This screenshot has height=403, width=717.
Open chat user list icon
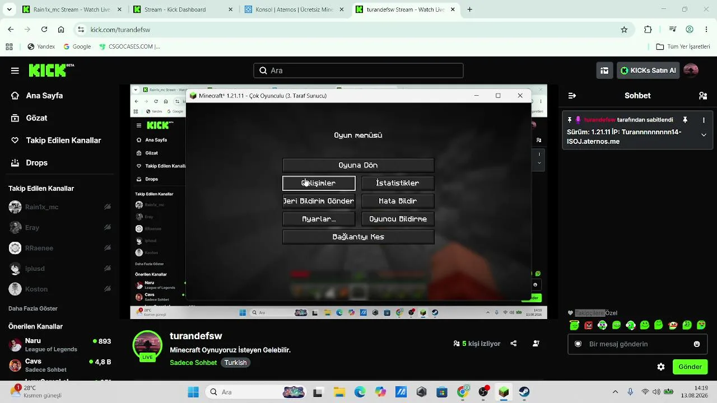(x=703, y=96)
